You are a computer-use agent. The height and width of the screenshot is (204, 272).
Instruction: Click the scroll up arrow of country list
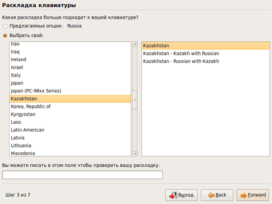point(135,44)
